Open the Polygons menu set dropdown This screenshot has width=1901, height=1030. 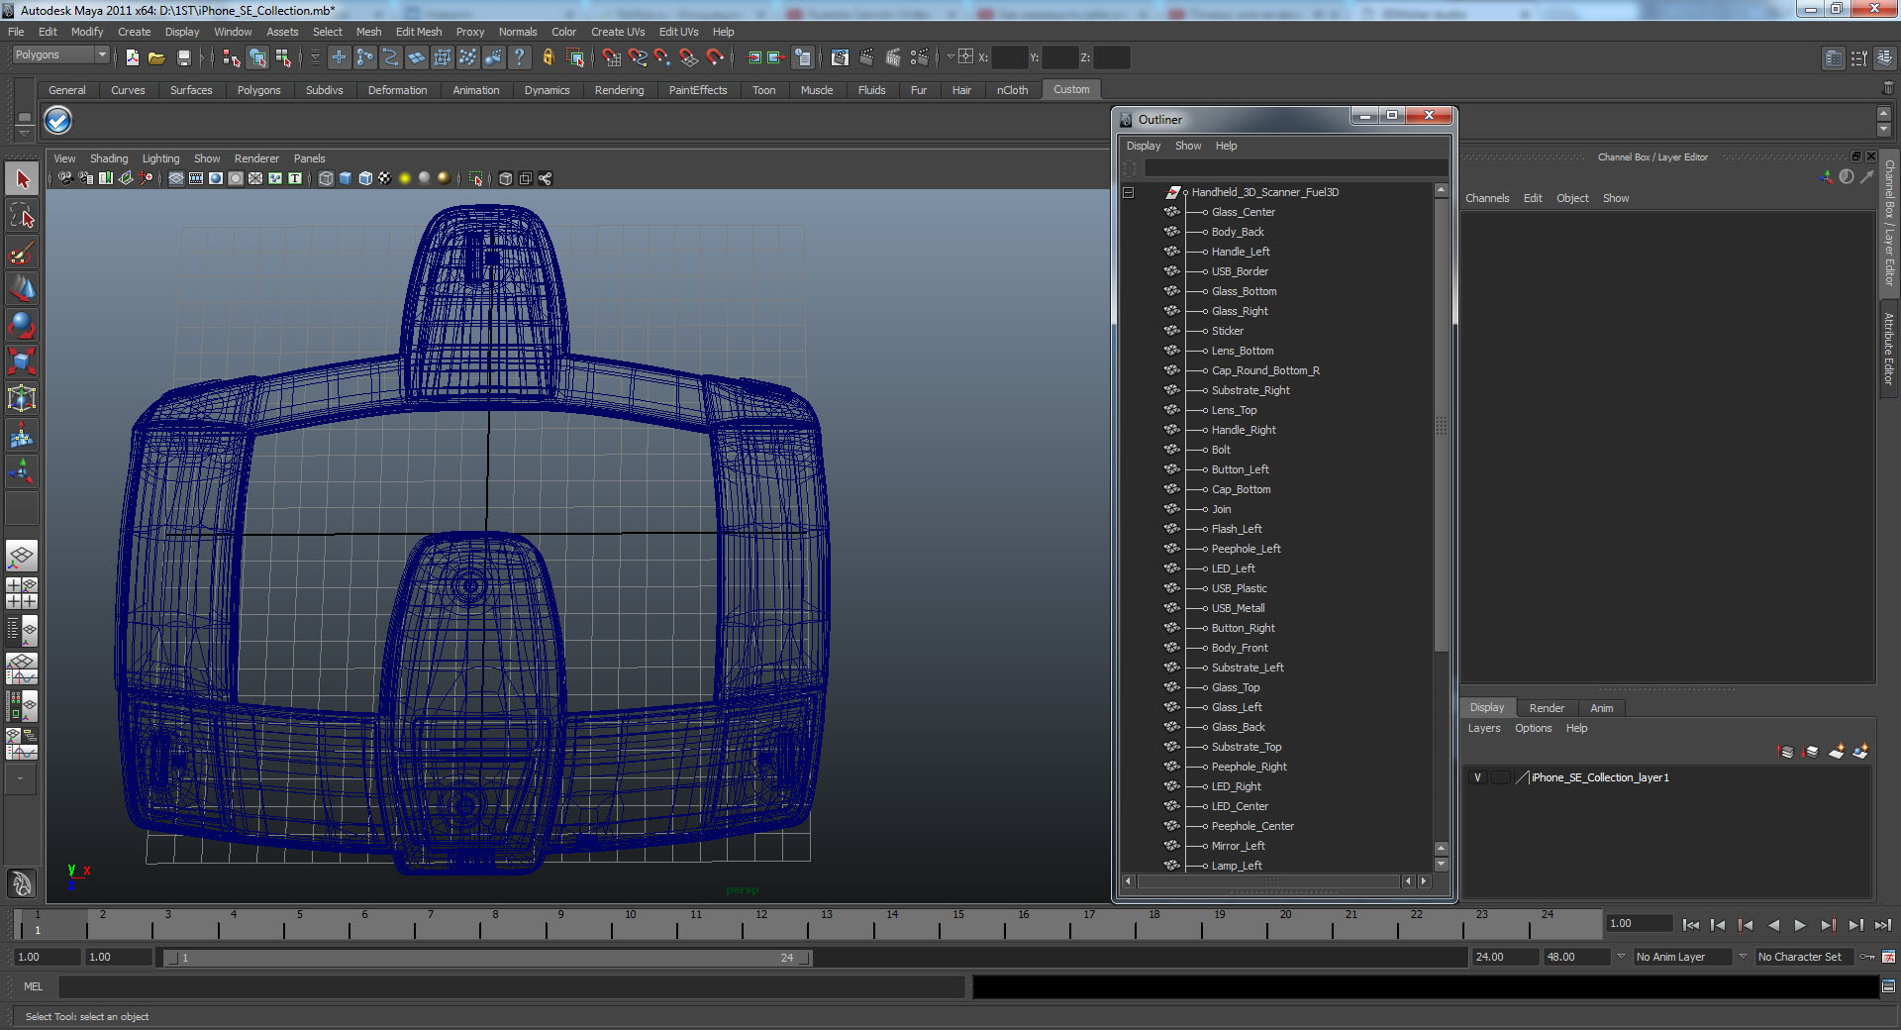pos(59,55)
